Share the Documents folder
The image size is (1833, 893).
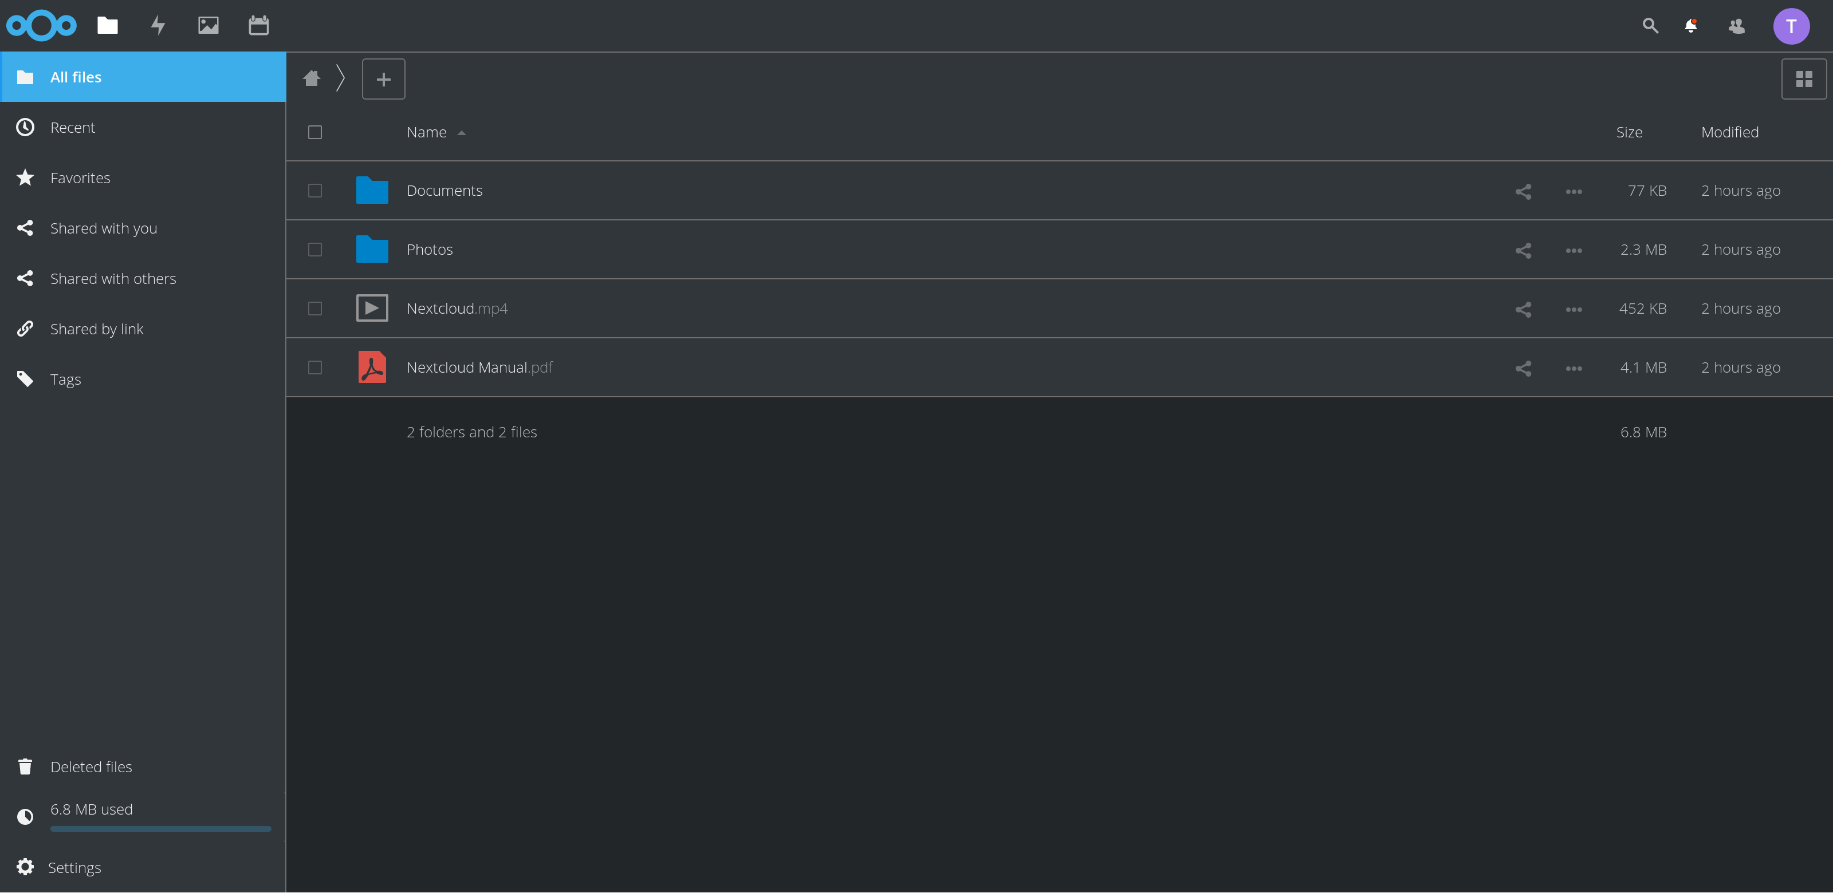pyautogui.click(x=1523, y=191)
